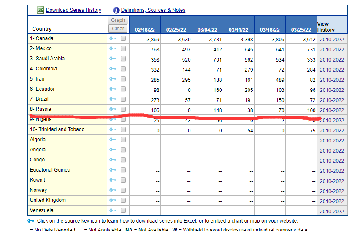The height and width of the screenshot is (231, 355).
Task: Open source key icon for Brazil
Action: click(113, 99)
